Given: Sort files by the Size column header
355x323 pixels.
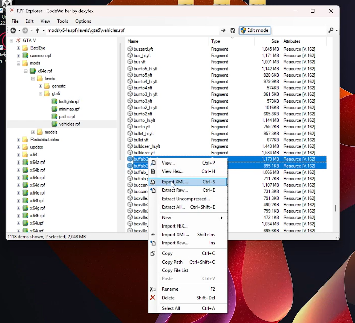Looking at the screenshot, I should pyautogui.click(x=275, y=41).
